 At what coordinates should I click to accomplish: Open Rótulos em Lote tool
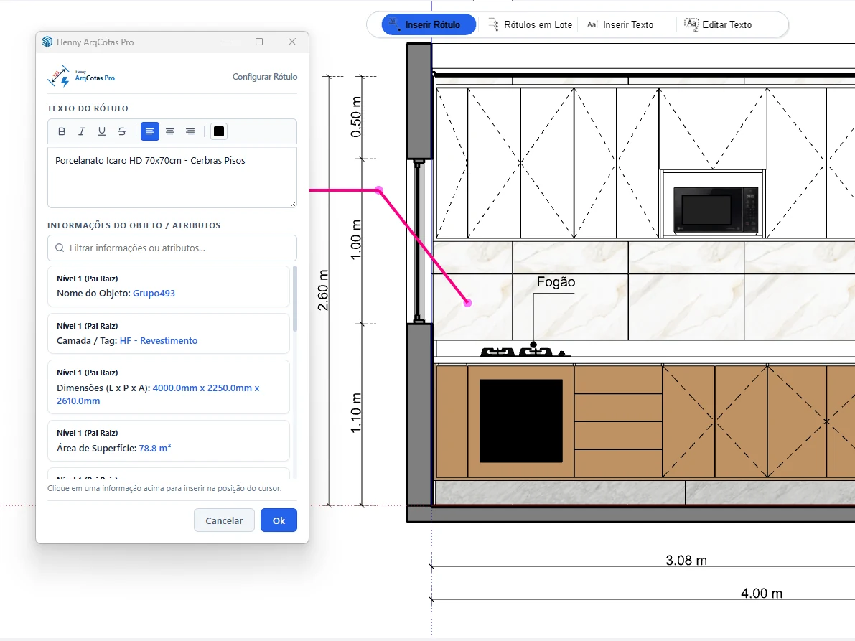click(x=531, y=24)
